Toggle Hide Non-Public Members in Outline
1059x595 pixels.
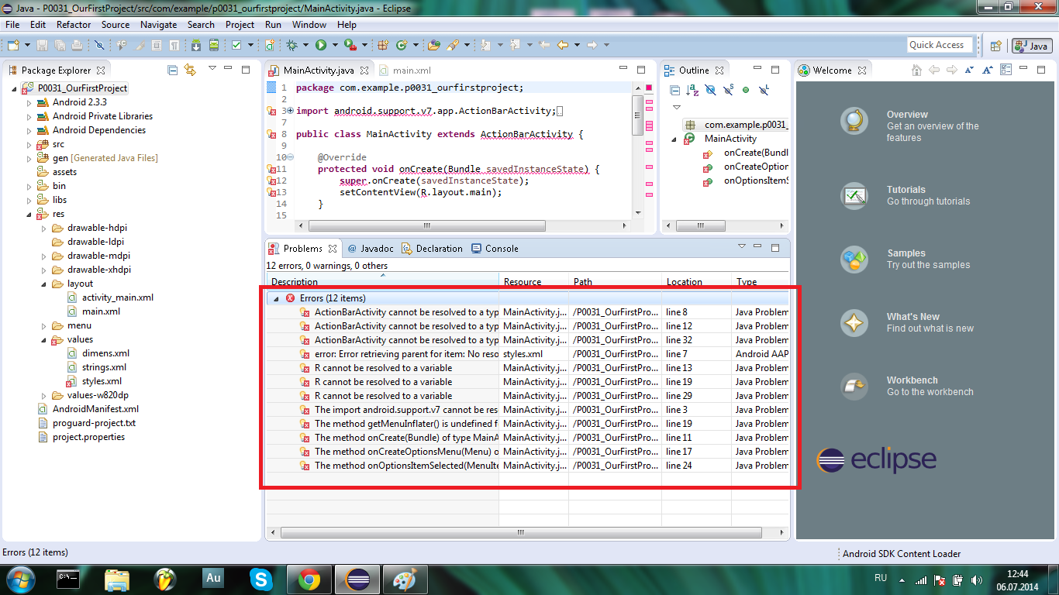point(746,91)
